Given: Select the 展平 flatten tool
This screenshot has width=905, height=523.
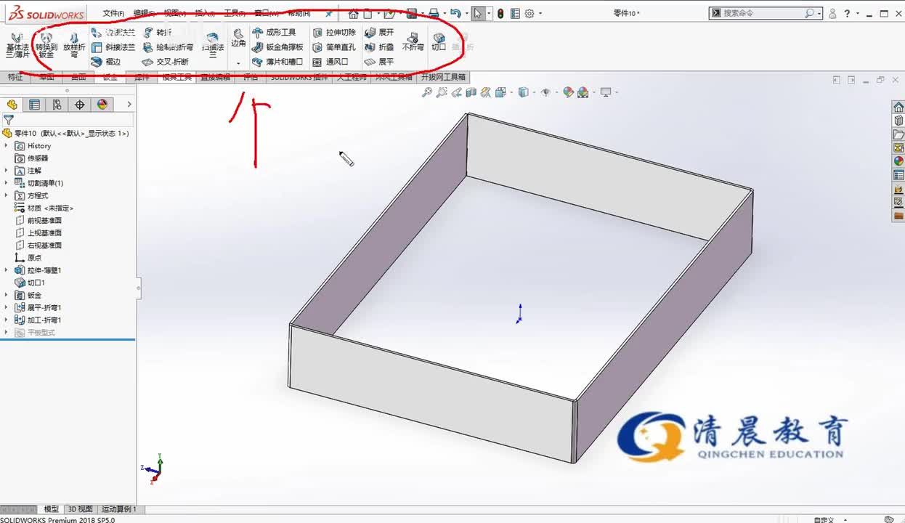Looking at the screenshot, I should coord(379,62).
